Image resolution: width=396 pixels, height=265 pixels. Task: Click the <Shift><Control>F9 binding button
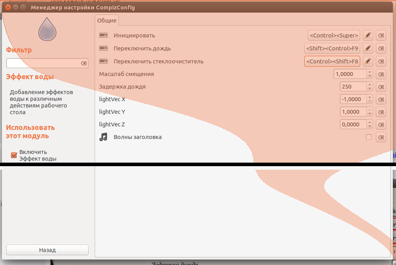(332, 48)
